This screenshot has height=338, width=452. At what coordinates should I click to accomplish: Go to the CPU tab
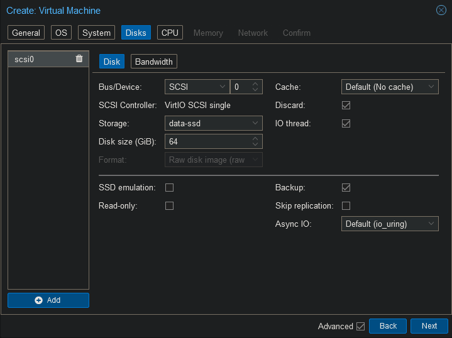tap(170, 33)
